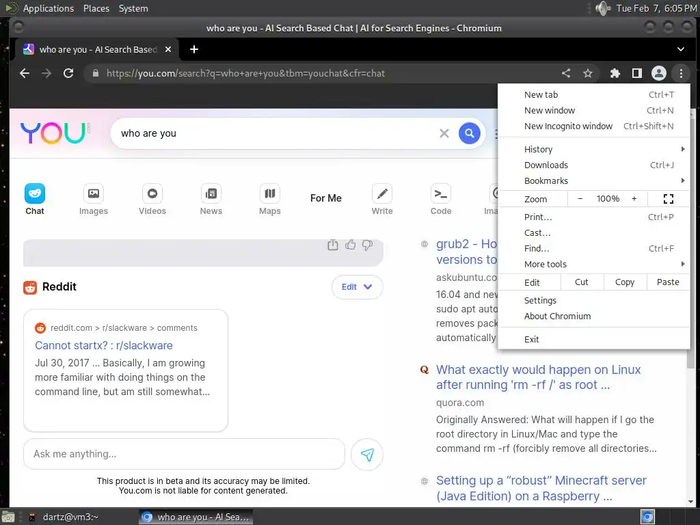Click Cut in the Edit row

(x=582, y=282)
